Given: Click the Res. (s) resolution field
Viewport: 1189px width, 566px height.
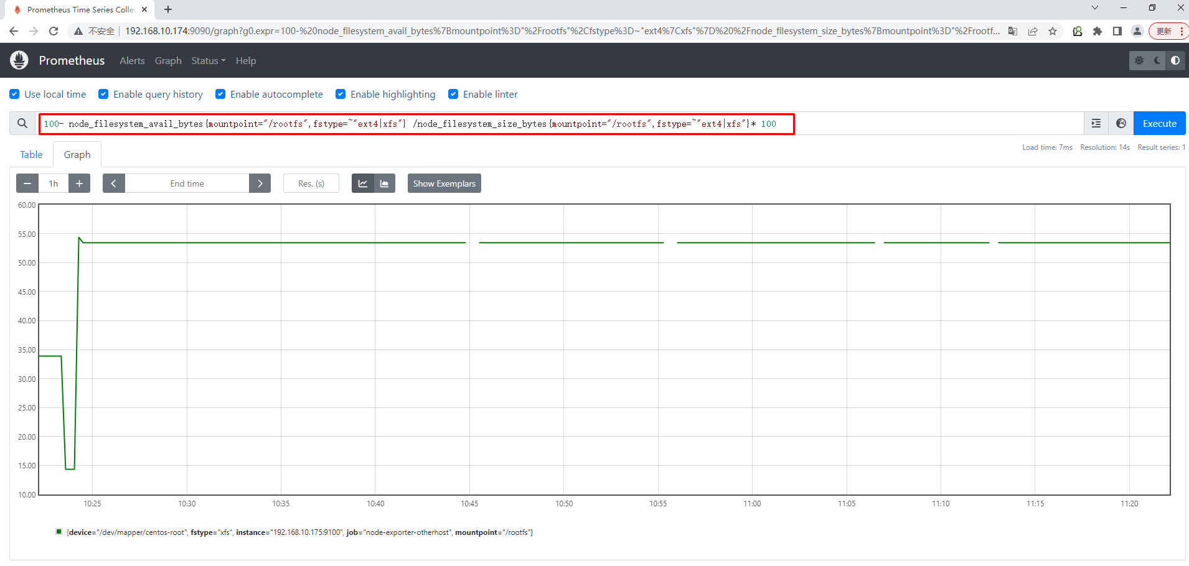Looking at the screenshot, I should [311, 183].
